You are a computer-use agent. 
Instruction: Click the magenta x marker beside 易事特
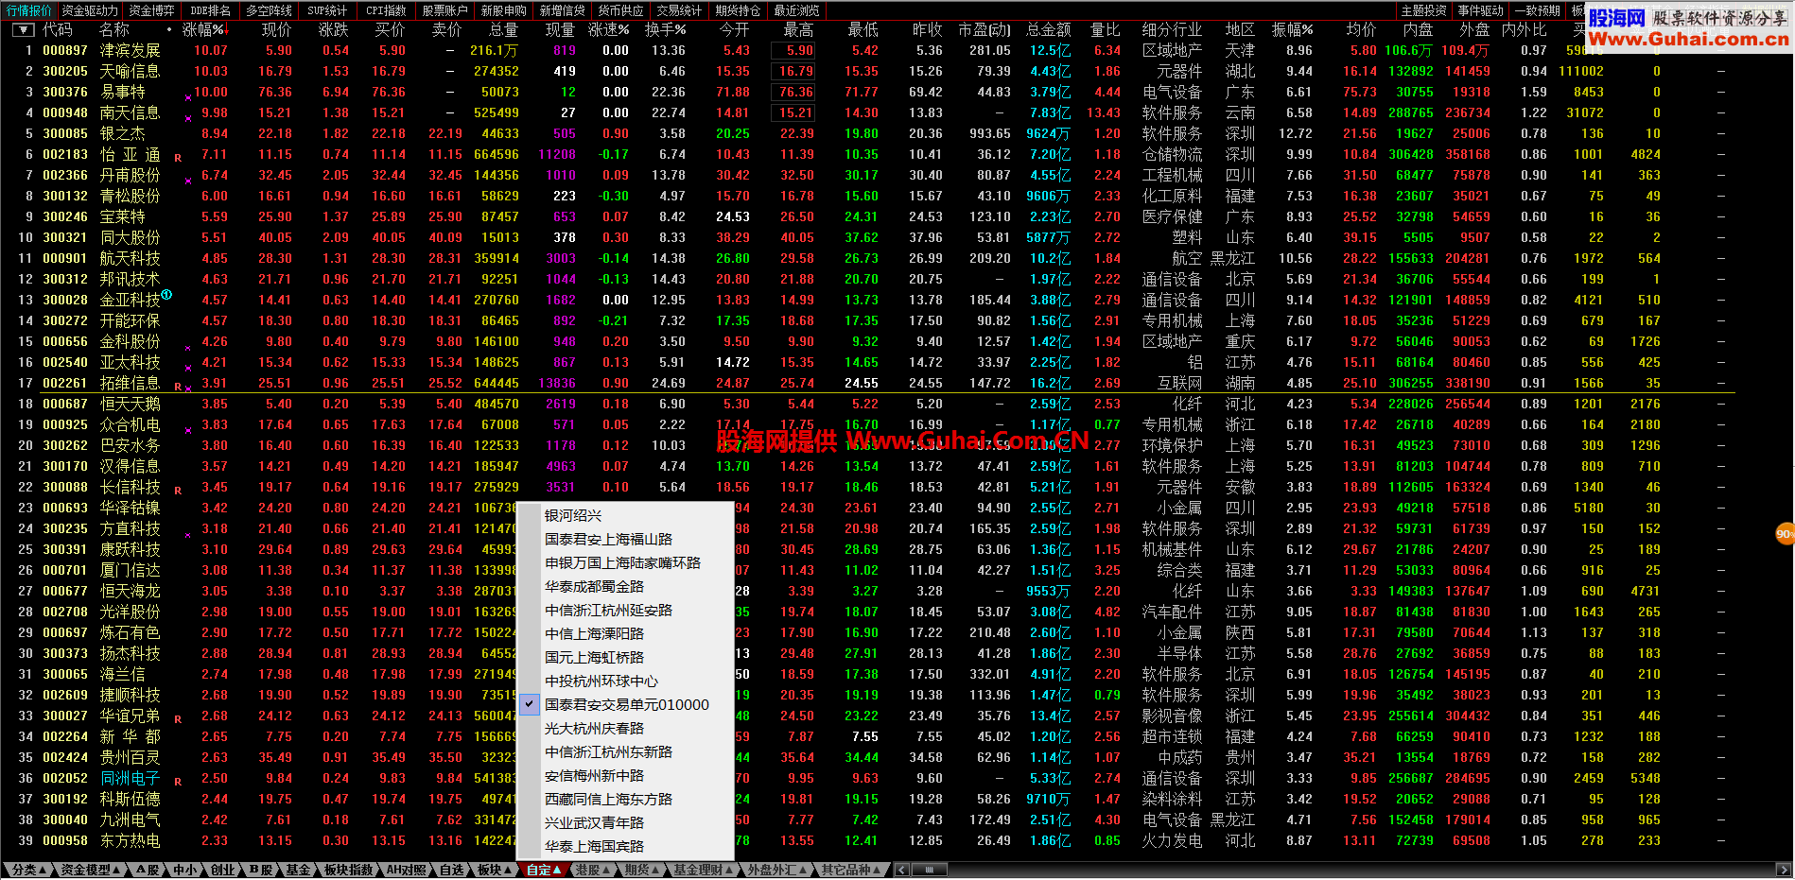pos(188,97)
